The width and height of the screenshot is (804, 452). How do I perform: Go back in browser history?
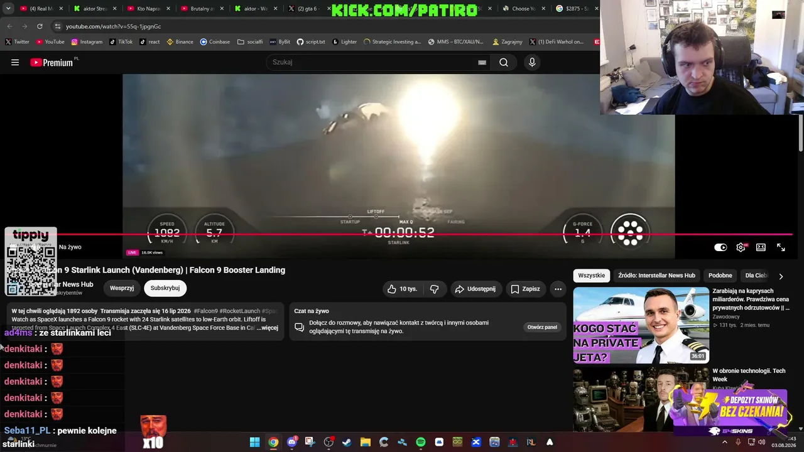[x=9, y=26]
